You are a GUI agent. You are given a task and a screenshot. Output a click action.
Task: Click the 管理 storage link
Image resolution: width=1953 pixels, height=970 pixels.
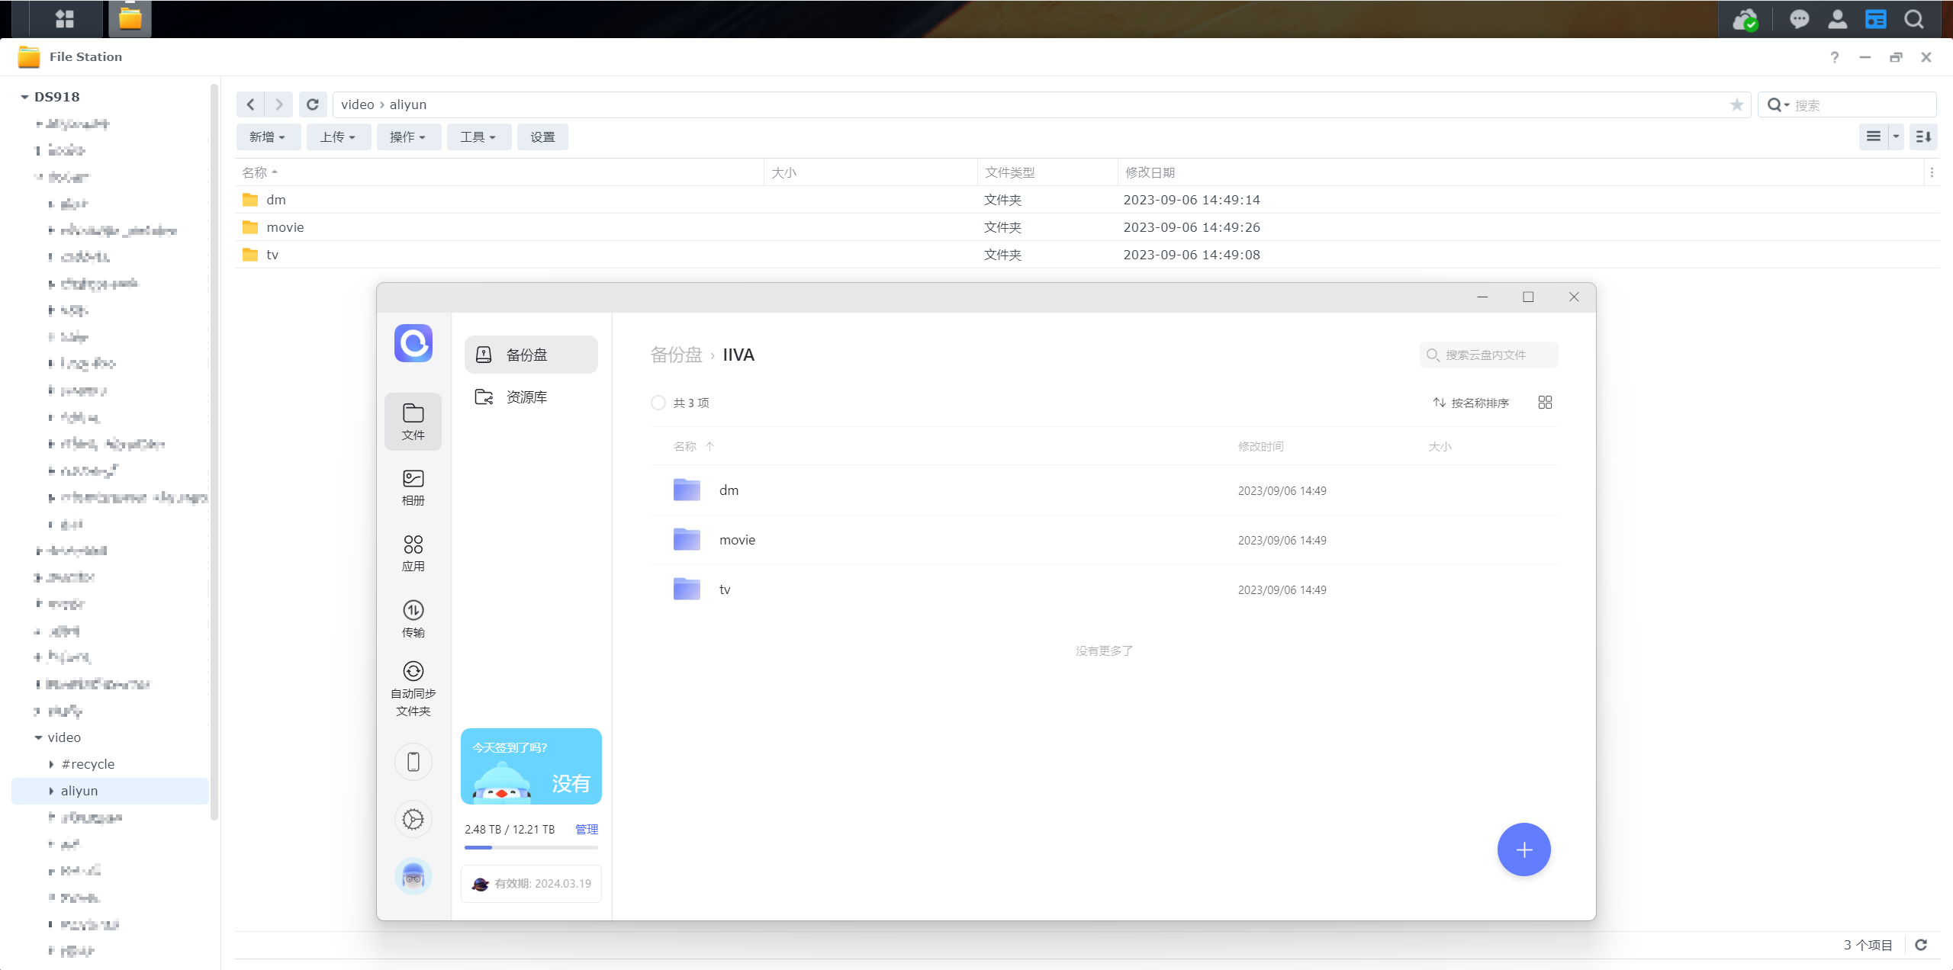pyautogui.click(x=586, y=829)
